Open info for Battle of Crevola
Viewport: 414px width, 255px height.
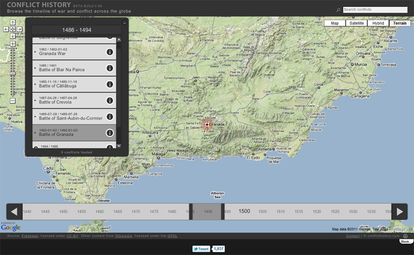point(110,100)
